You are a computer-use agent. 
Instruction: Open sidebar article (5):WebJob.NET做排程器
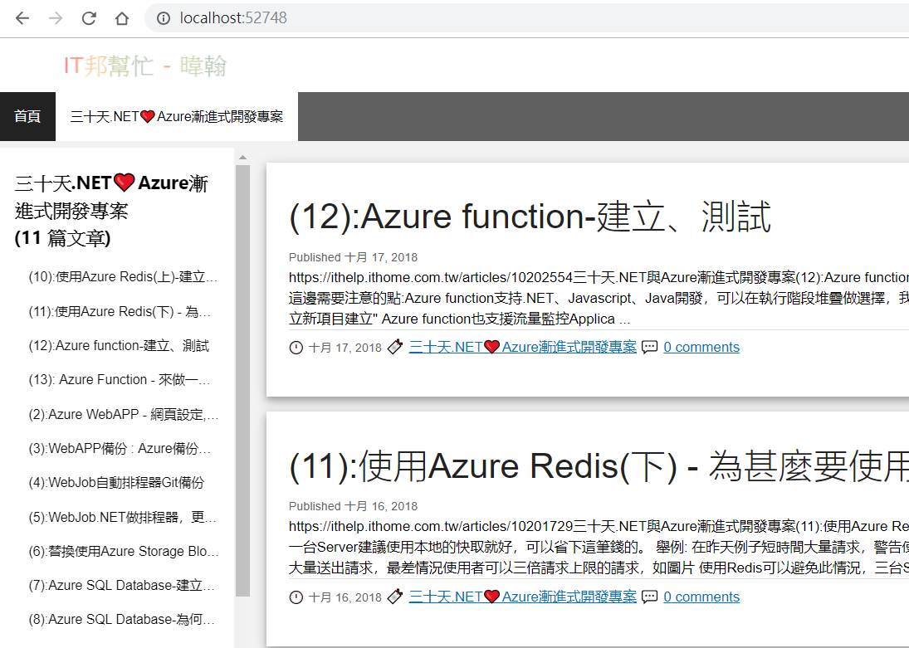click(x=122, y=517)
